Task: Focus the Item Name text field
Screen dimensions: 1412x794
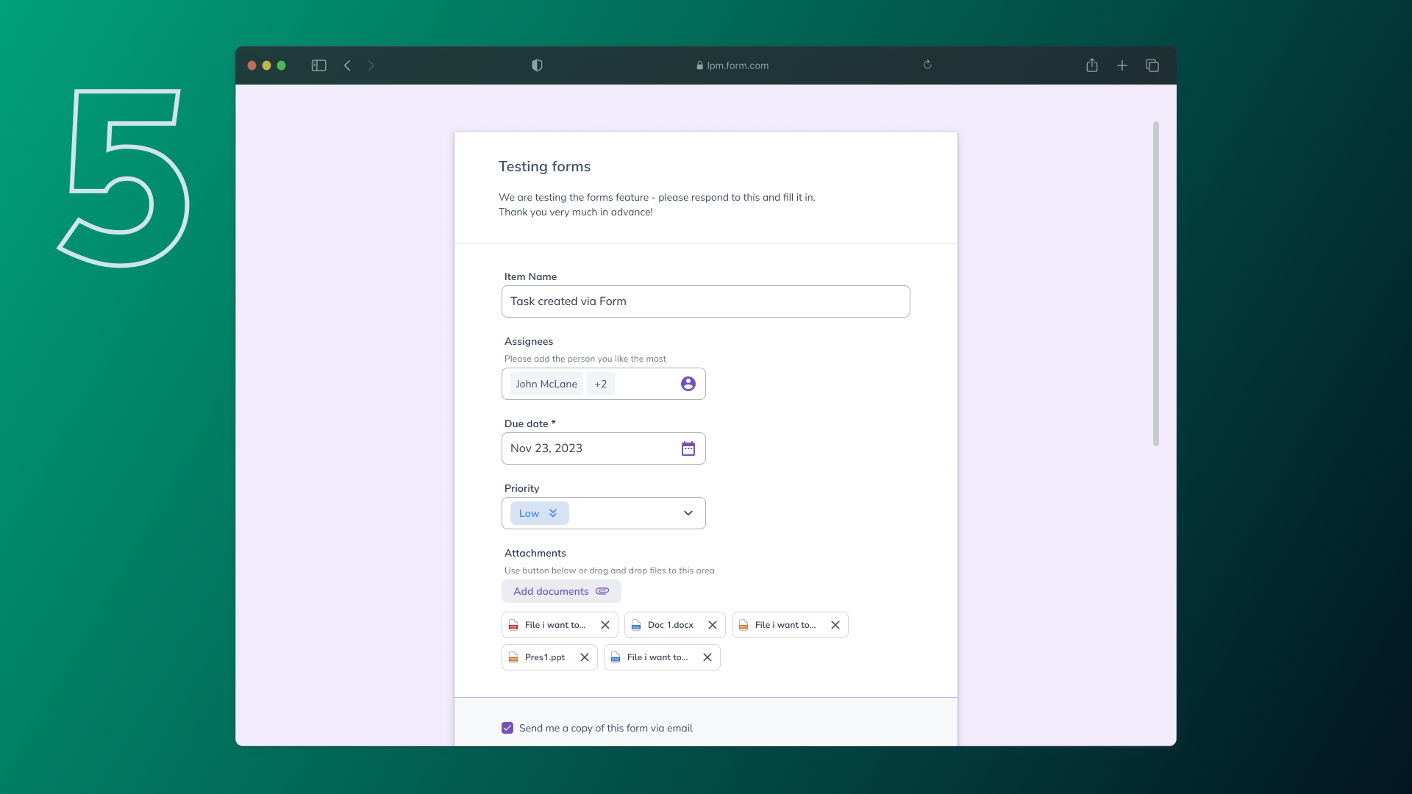Action: 706,301
